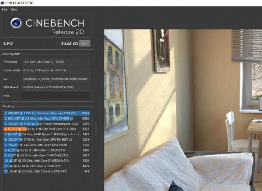Viewport: 262px width, 191px height.
Task: Click the OS field showing Windows 10
Action: click(56, 79)
